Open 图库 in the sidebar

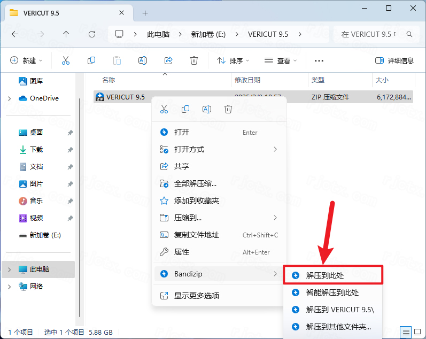pyautogui.click(x=30, y=81)
